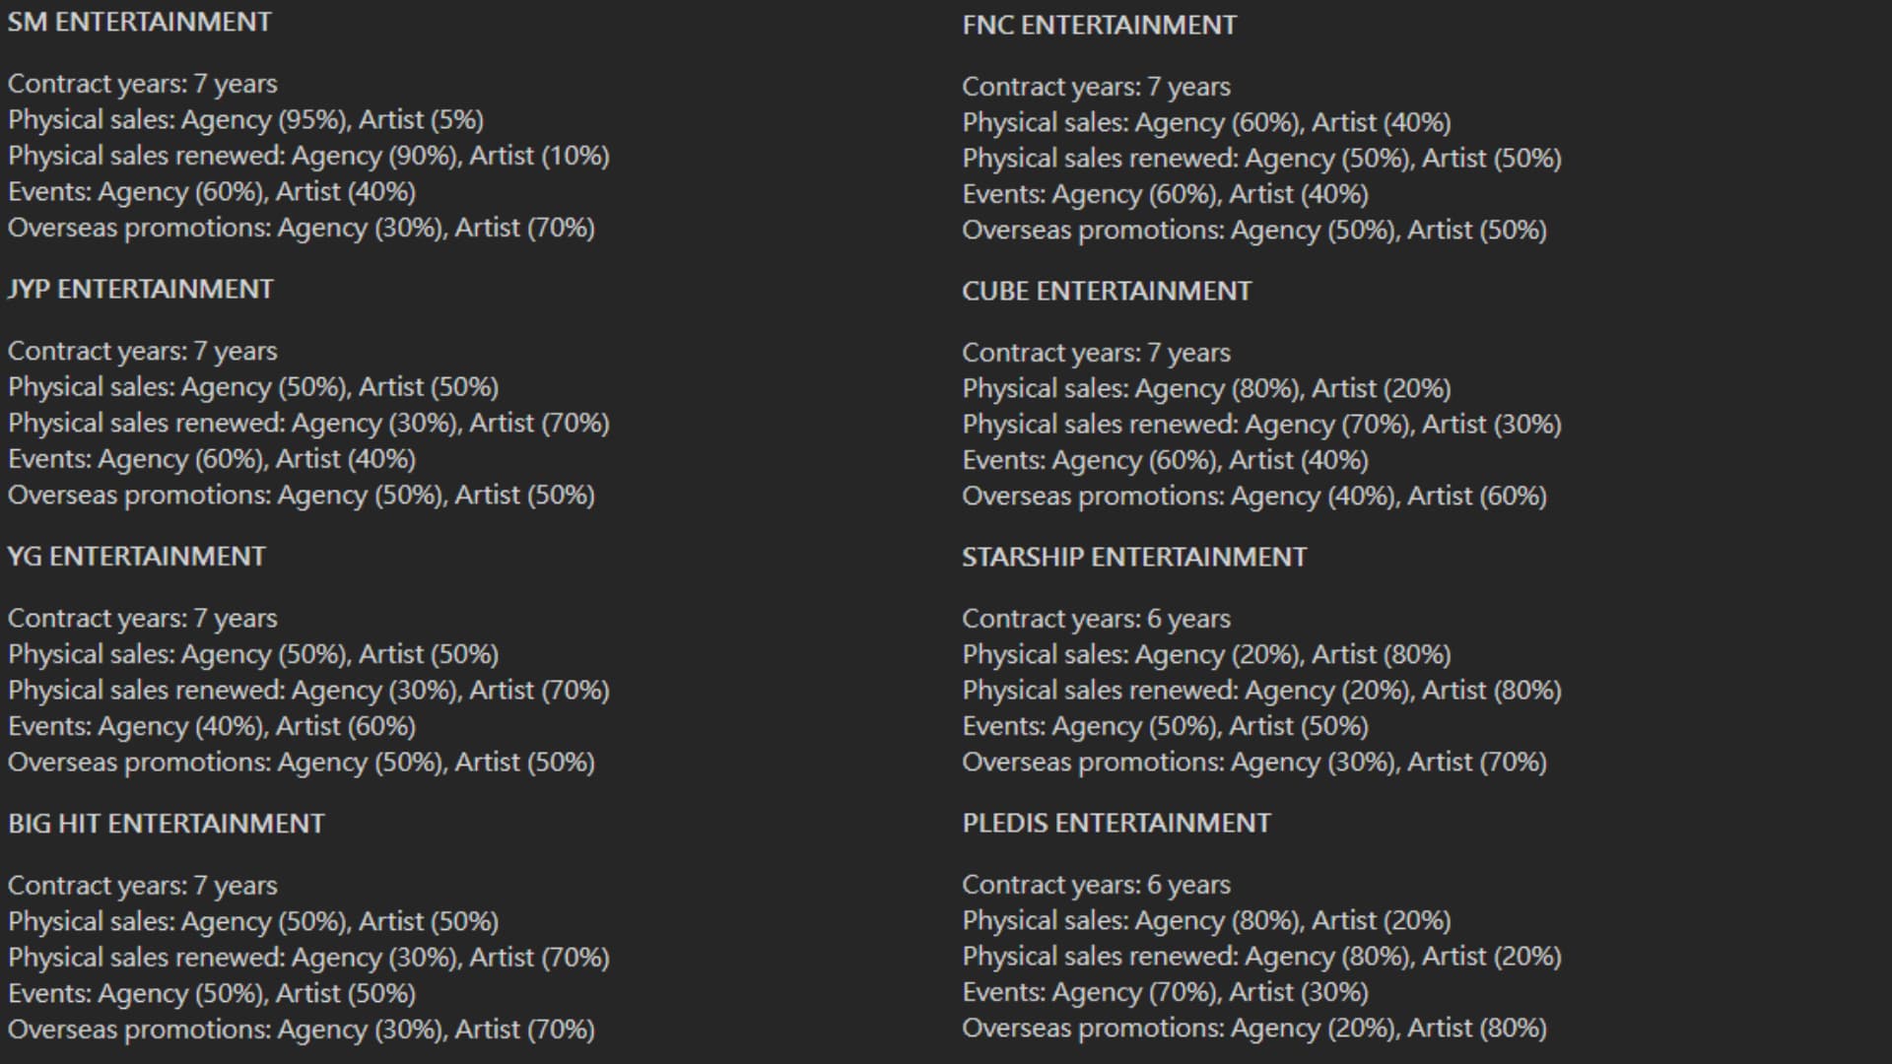The height and width of the screenshot is (1064, 1892).
Task: Click YG's Events Agency (40%) line
Action: pos(212,726)
